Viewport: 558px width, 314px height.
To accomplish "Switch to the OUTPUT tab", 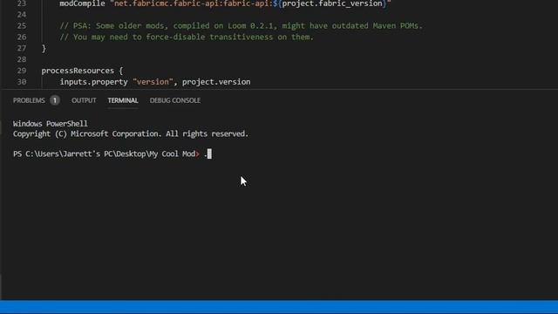I will click(x=84, y=100).
